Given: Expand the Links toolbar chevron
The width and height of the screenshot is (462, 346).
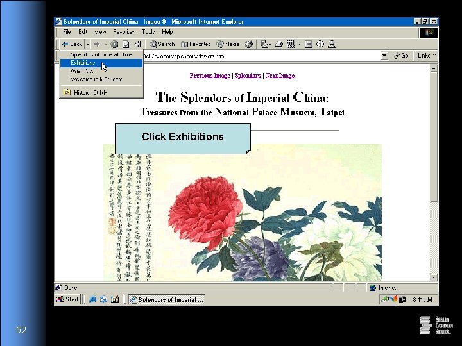Looking at the screenshot, I should [435, 54].
